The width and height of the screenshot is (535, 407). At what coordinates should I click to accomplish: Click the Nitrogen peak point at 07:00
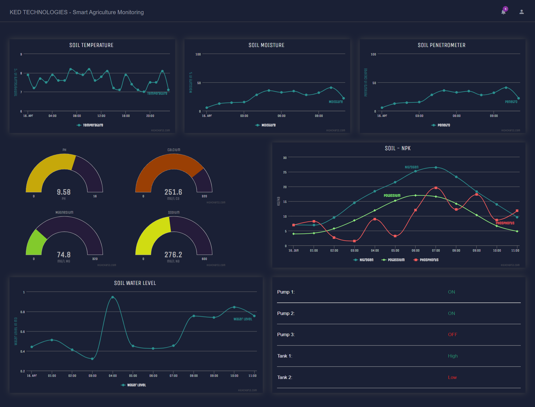tap(436, 167)
